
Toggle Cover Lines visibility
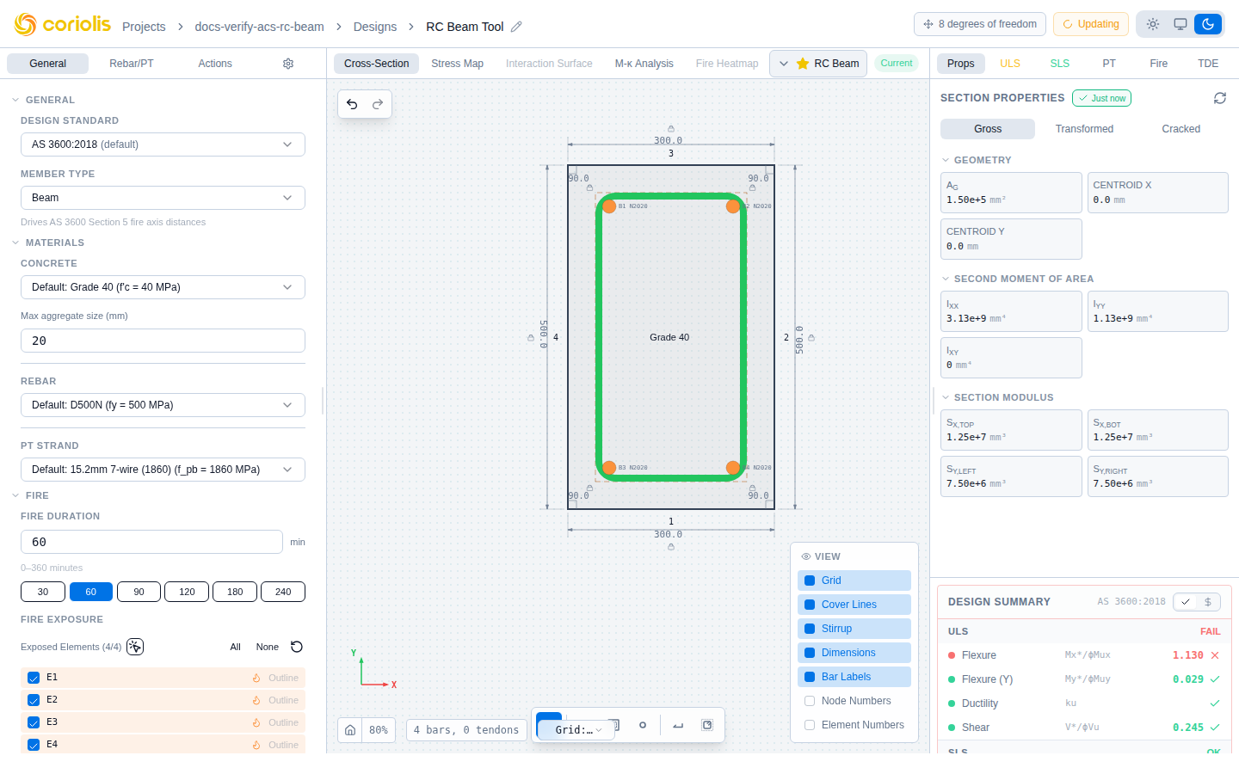[854, 605]
